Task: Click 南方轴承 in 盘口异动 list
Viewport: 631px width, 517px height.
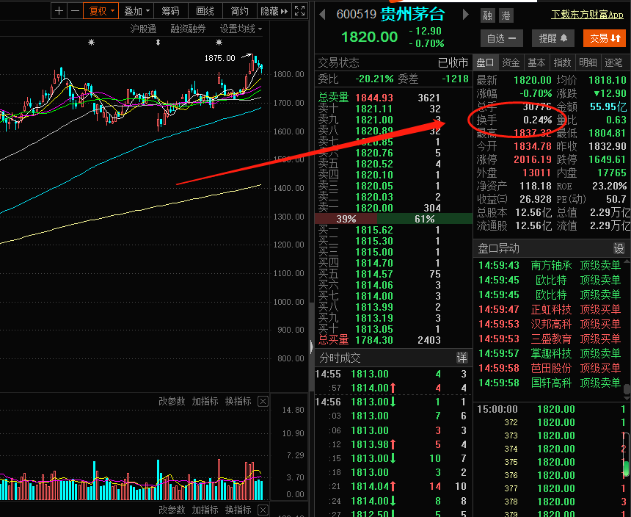Action: [551, 265]
